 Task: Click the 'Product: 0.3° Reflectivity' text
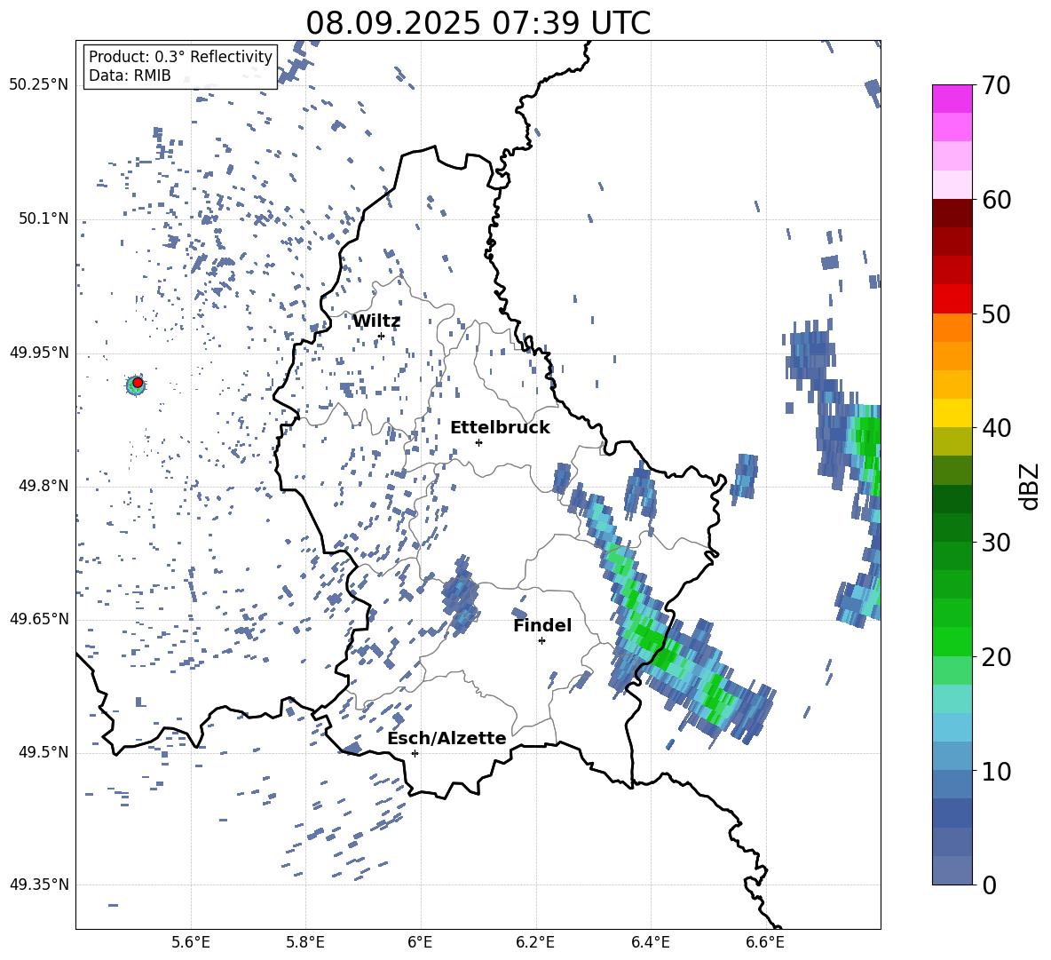180,56
